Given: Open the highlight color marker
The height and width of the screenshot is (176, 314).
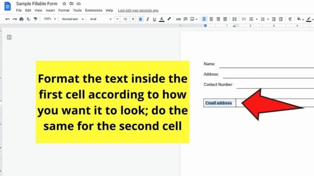Looking at the screenshot, I should pyautogui.click(x=169, y=19).
